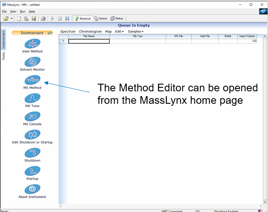
Task: Open the Help menu
Action: click(x=32, y=11)
